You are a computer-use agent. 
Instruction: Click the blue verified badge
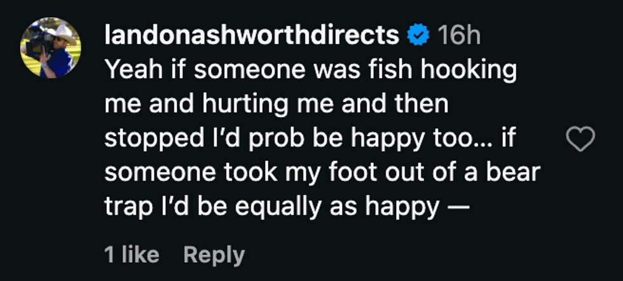click(x=417, y=36)
